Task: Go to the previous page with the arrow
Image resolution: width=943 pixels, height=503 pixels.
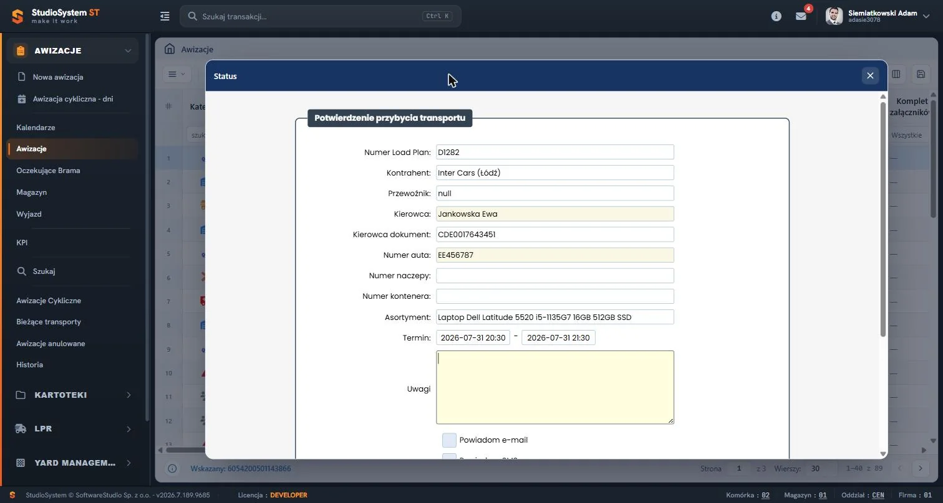Action: click(899, 468)
